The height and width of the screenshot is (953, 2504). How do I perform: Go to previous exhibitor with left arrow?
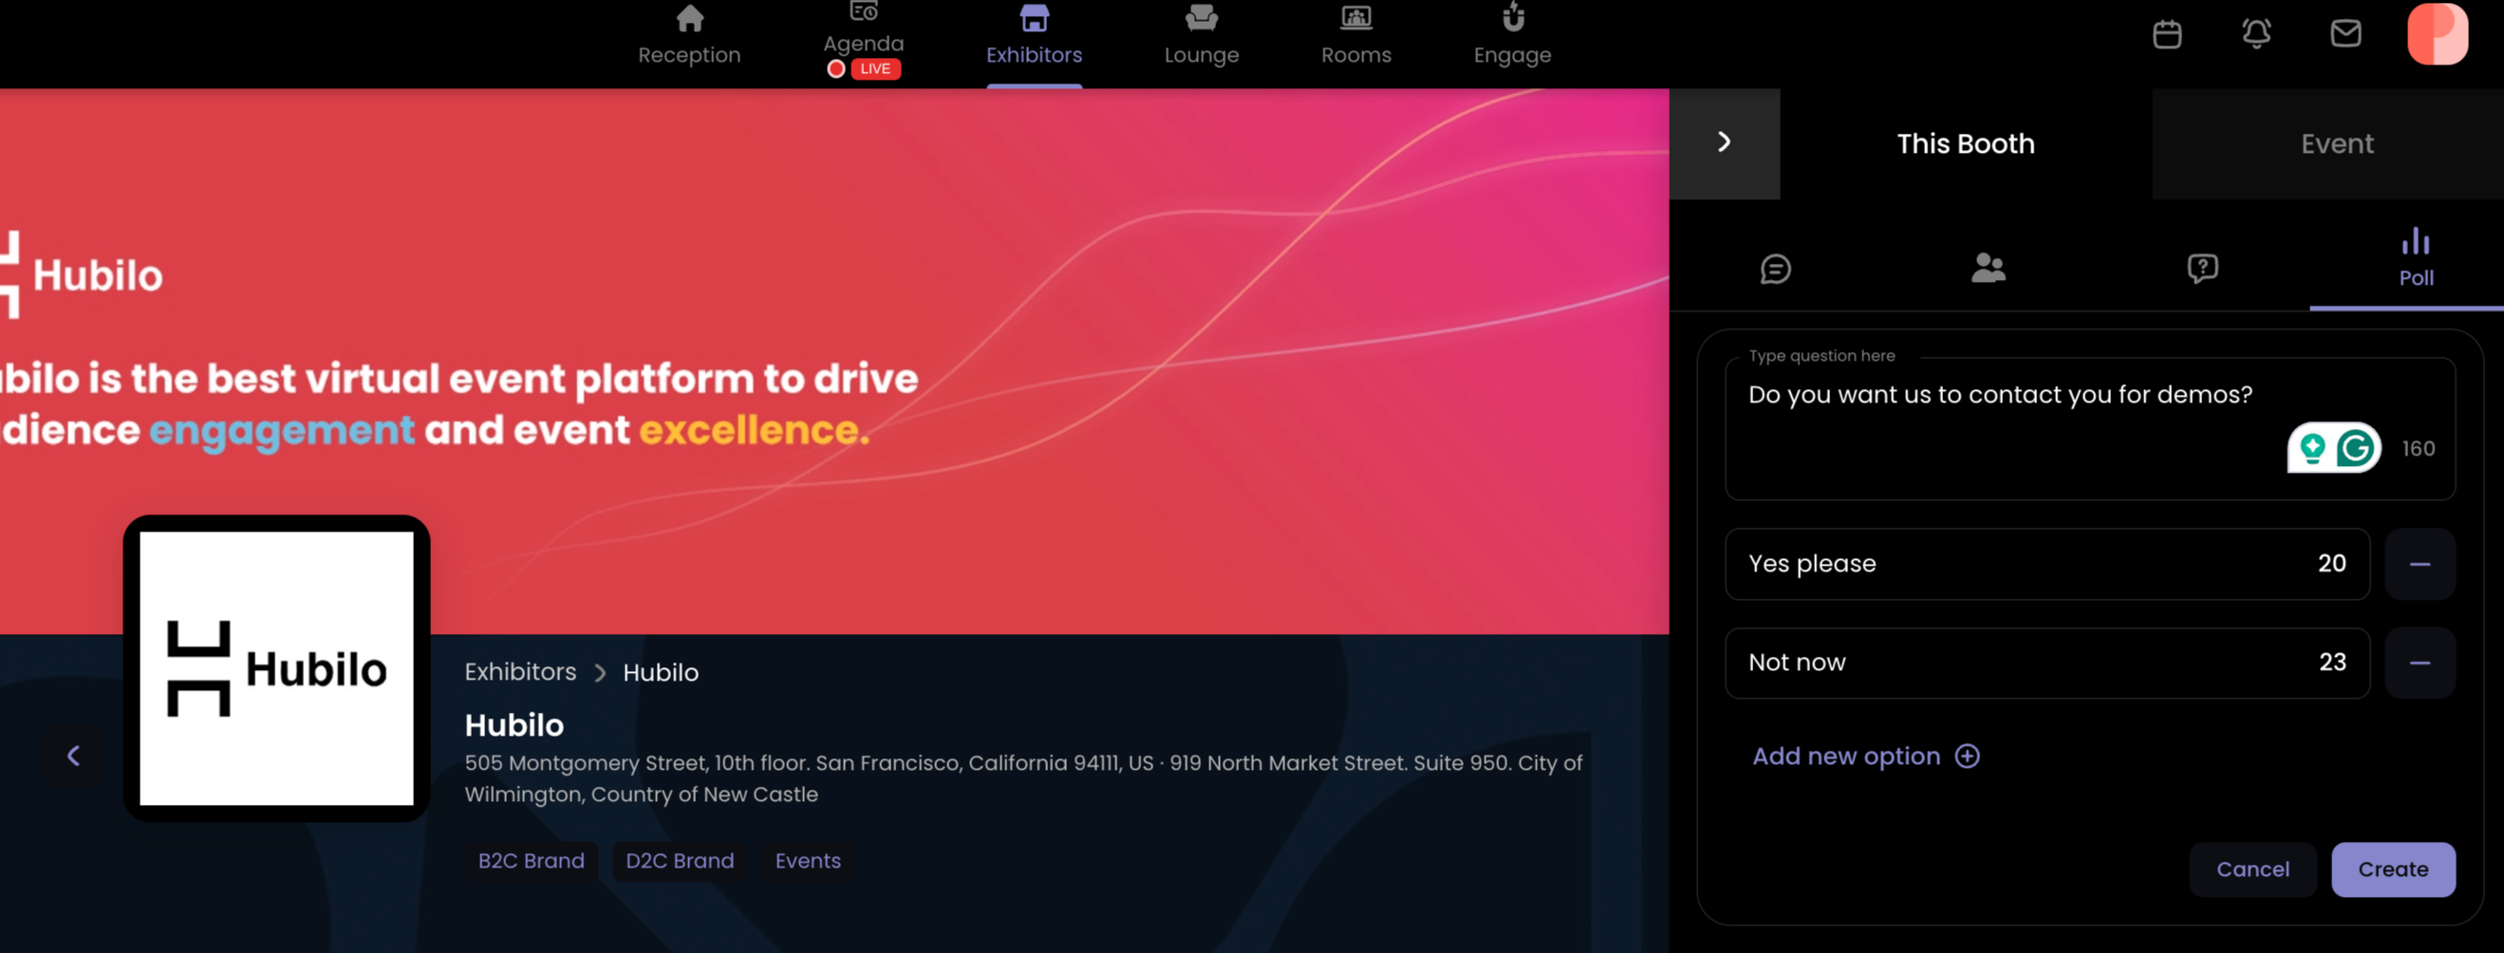point(73,756)
